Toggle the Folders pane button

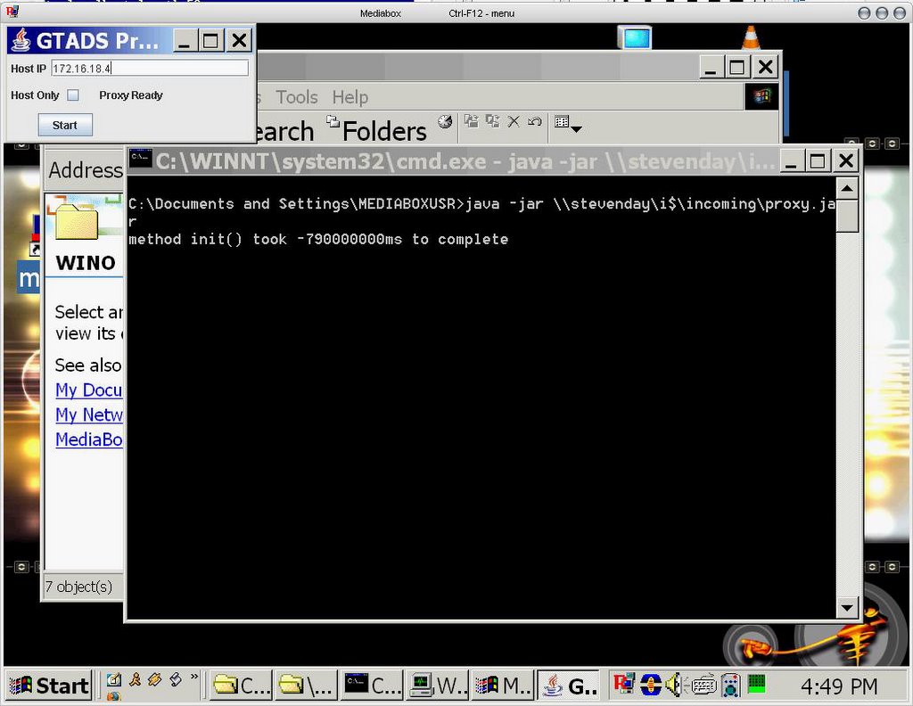[376, 131]
